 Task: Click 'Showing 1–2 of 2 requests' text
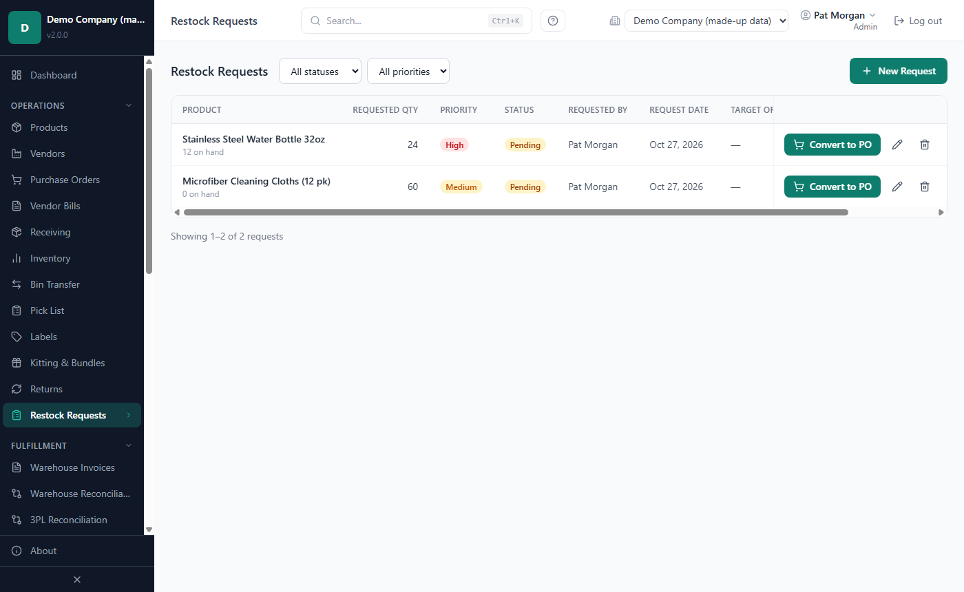[227, 236]
